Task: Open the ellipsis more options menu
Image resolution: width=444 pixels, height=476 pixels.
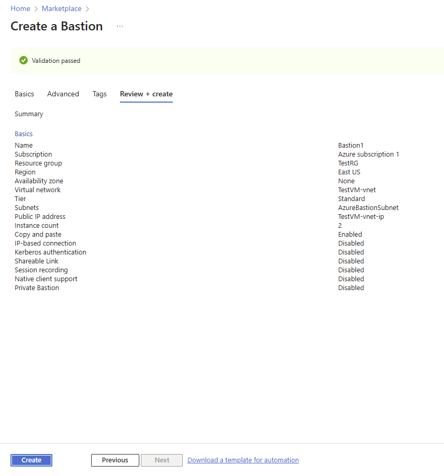Action: 120,26
